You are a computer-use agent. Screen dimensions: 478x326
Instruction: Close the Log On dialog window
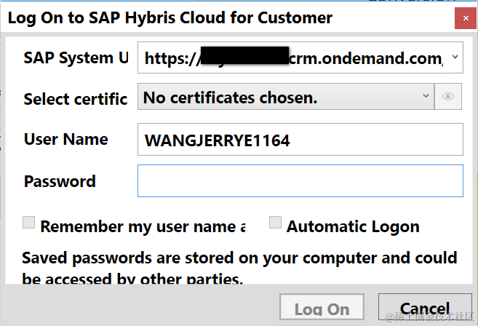tap(465, 18)
